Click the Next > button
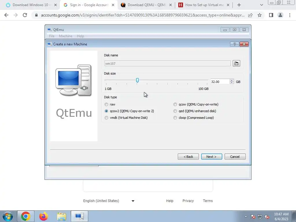 point(212,156)
